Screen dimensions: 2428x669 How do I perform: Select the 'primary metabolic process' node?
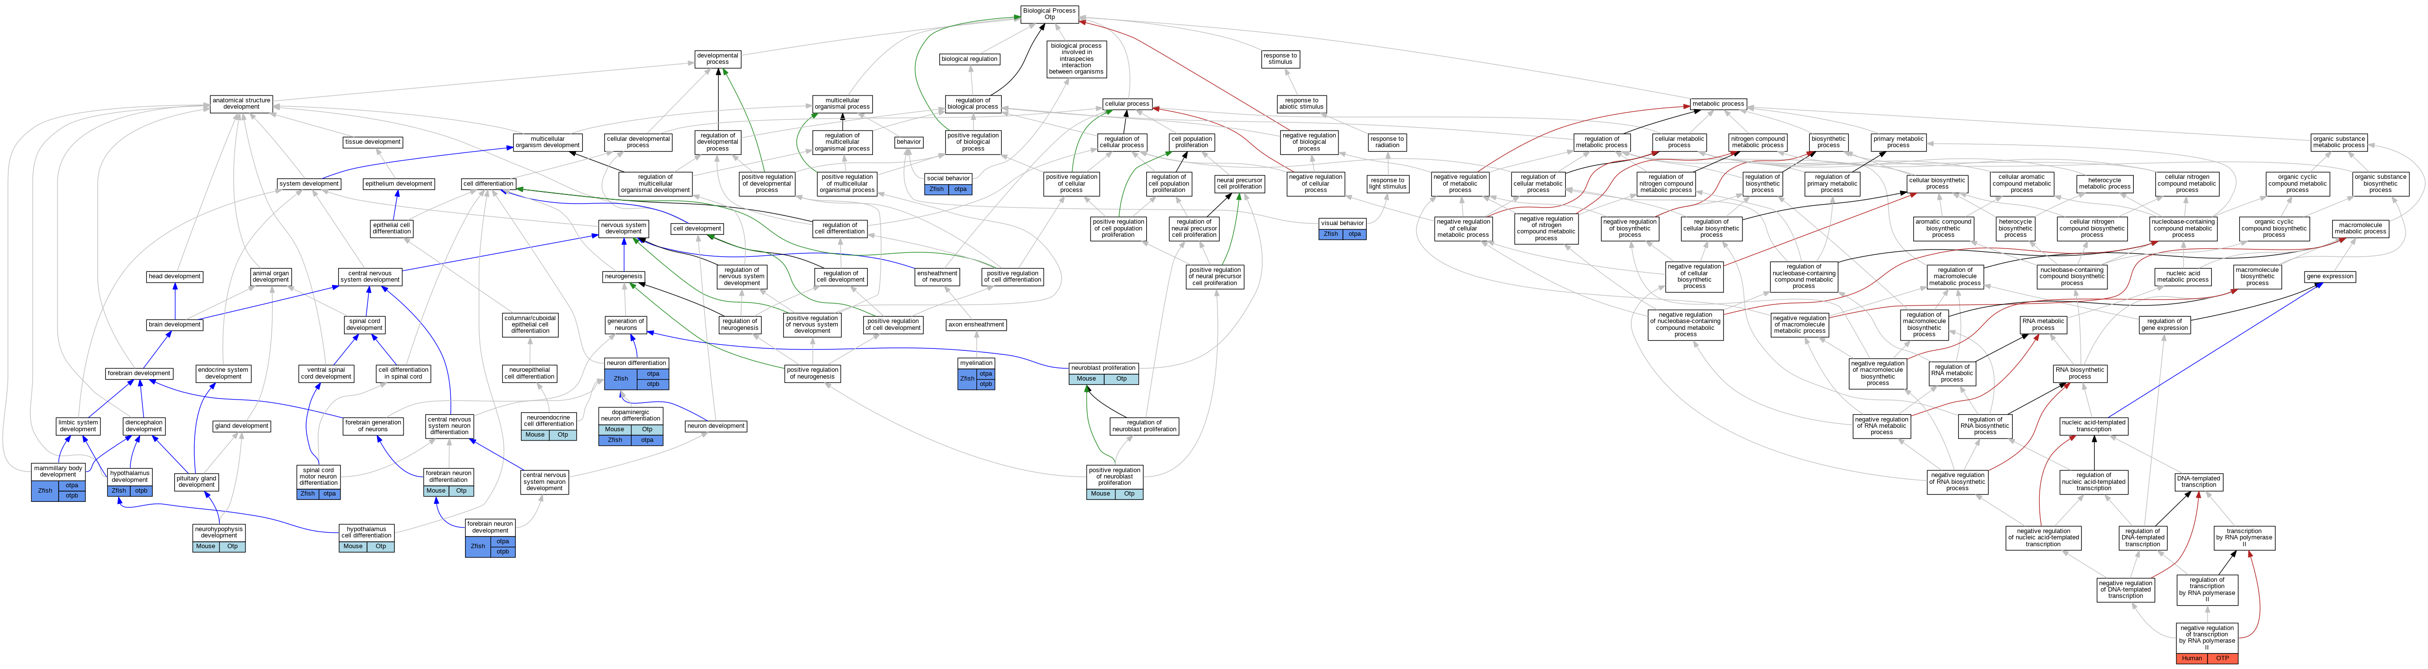[1898, 142]
